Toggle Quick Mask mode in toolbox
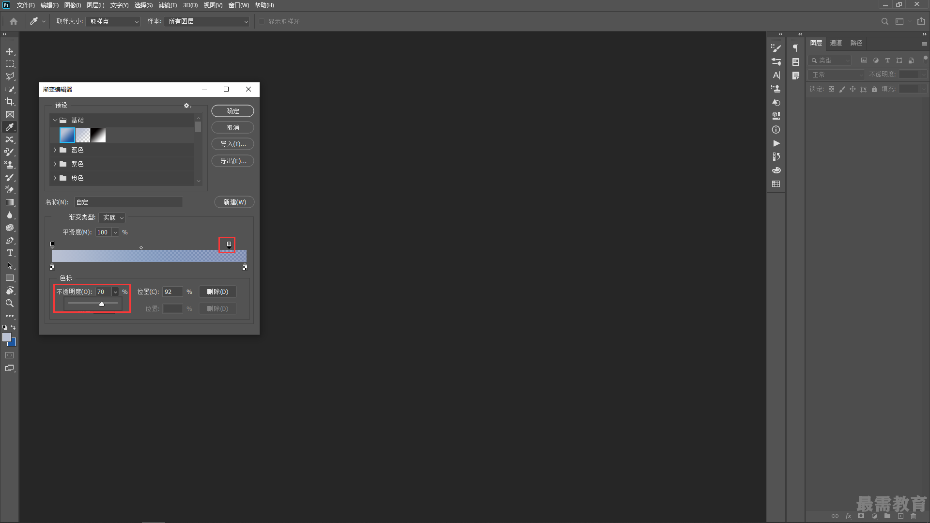Screen dimensions: 930x523 coord(10,355)
